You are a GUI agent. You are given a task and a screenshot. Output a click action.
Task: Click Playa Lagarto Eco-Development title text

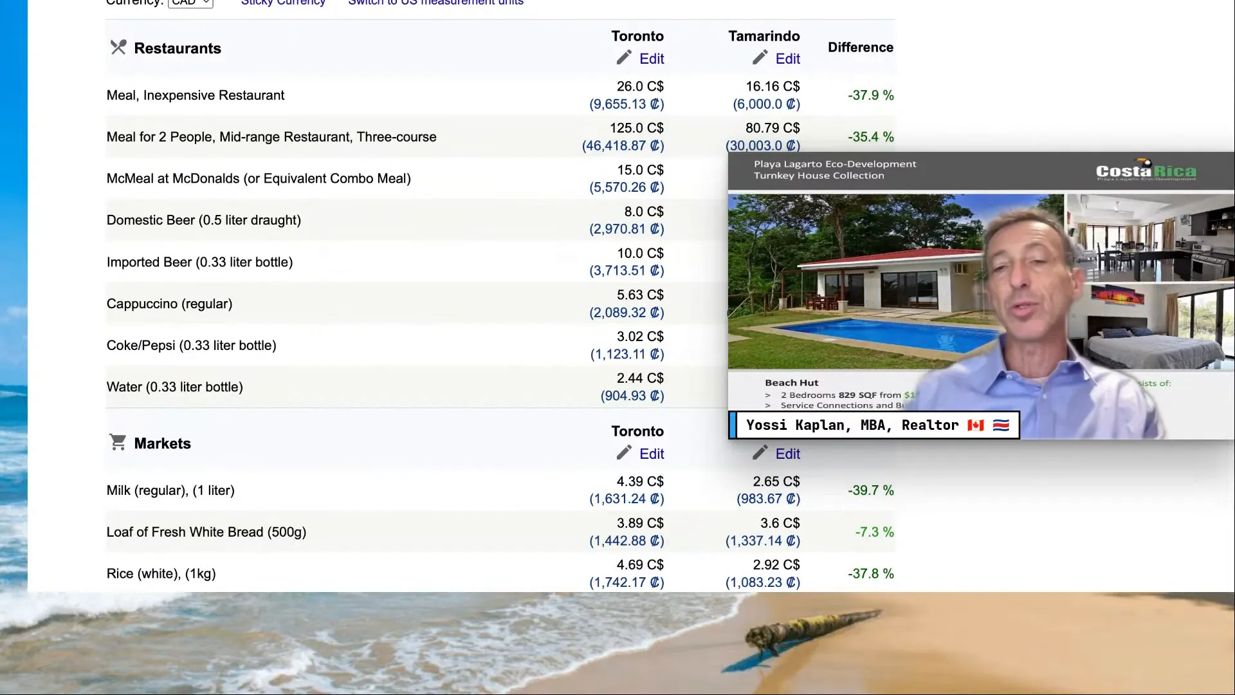tap(835, 164)
